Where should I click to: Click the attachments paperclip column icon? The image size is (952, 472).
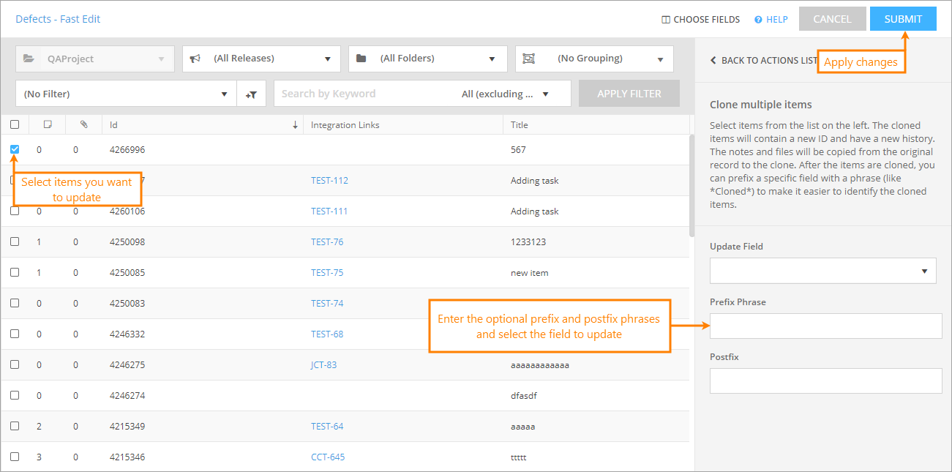tap(83, 124)
